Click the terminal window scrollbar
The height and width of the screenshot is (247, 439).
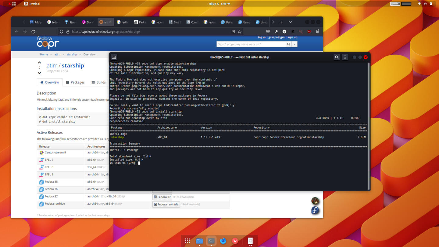tap(369, 126)
